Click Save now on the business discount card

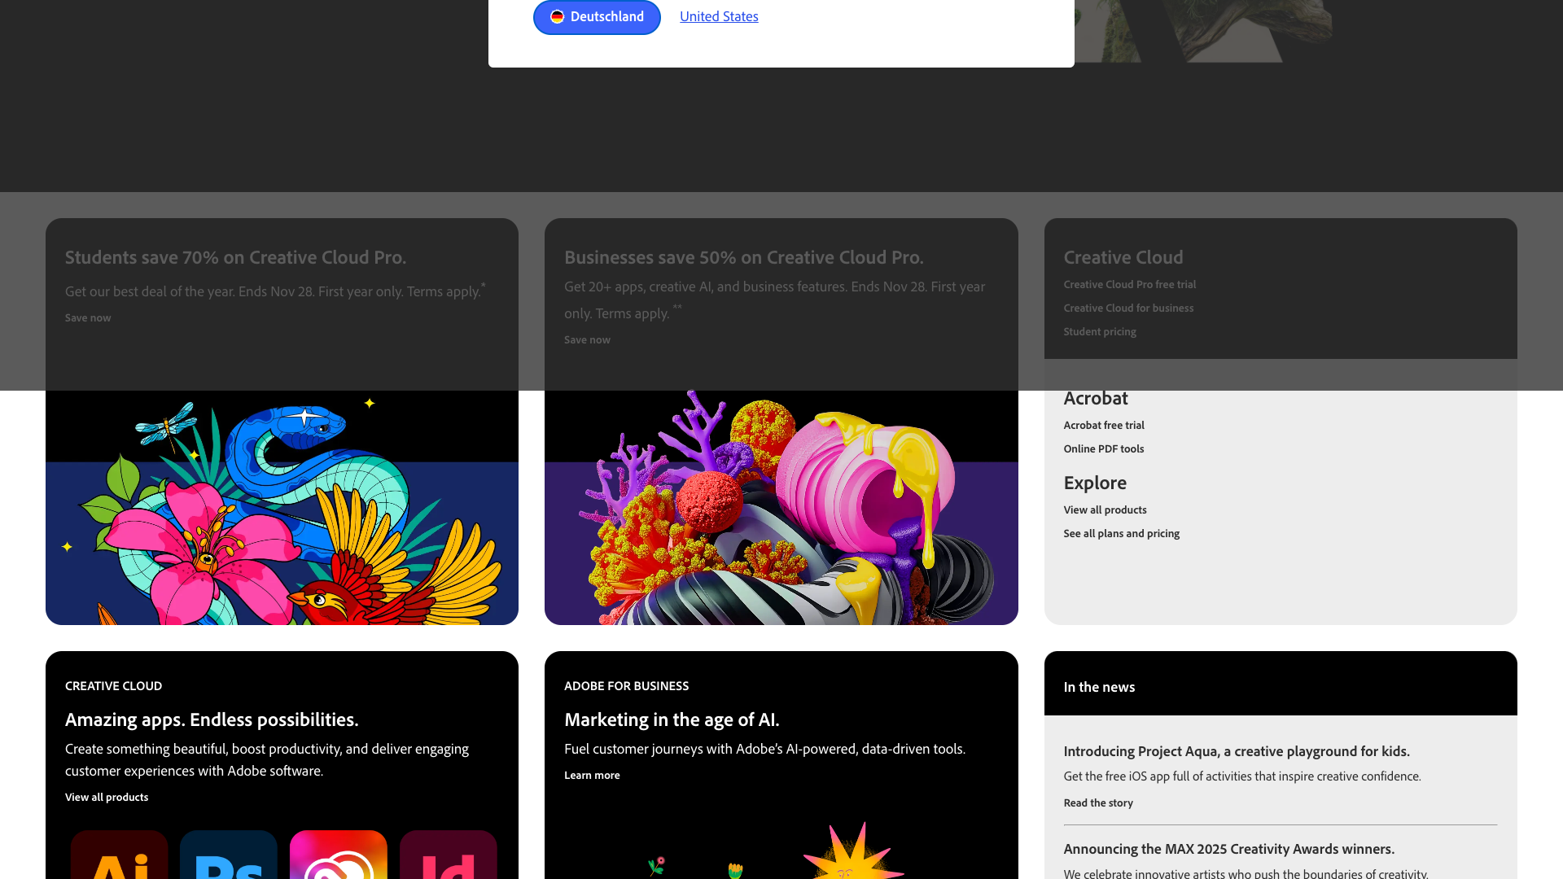[586, 339]
